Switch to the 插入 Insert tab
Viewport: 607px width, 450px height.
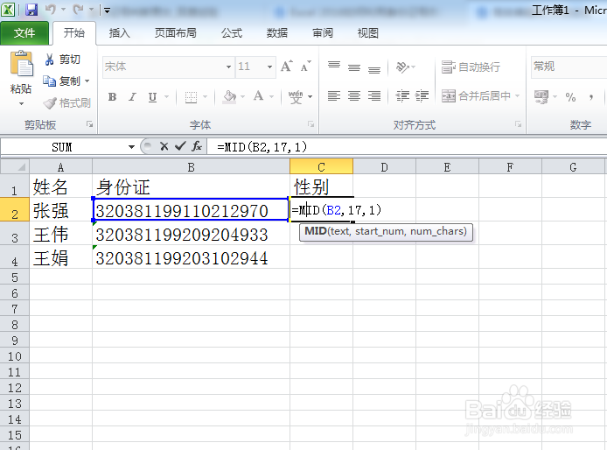(119, 33)
